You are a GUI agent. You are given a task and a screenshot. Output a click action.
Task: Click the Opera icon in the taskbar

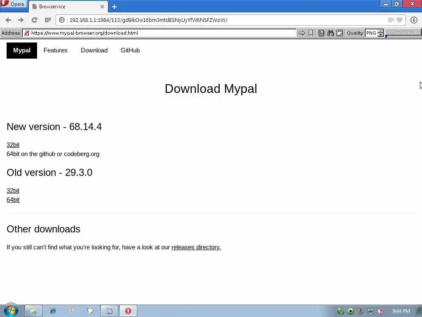pyautogui.click(x=128, y=311)
